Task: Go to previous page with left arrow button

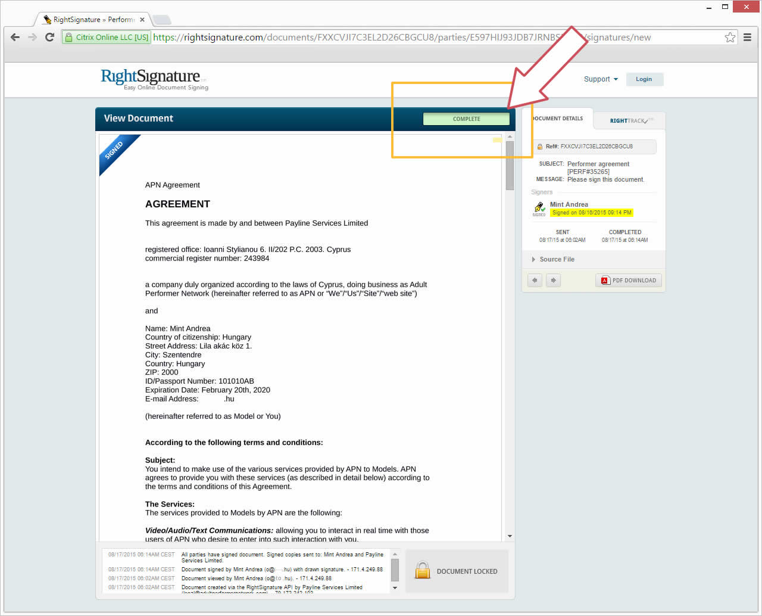Action: (x=535, y=280)
